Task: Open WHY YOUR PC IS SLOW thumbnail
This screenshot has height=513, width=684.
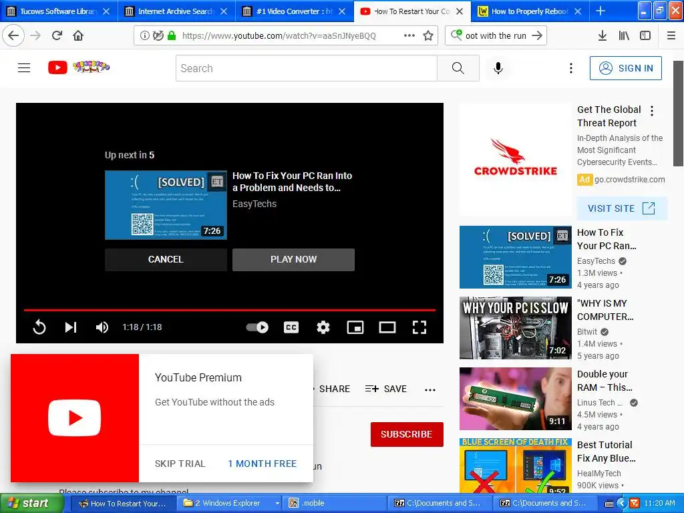Action: [x=515, y=328]
